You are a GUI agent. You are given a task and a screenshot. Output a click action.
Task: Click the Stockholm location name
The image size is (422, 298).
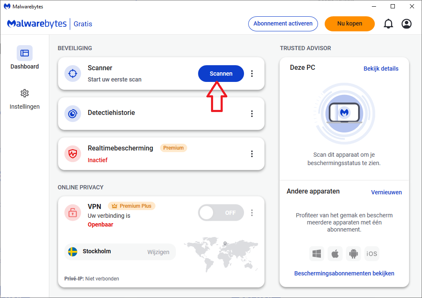[x=97, y=251]
